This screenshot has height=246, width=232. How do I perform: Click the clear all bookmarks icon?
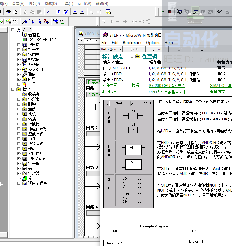coord(46,21)
